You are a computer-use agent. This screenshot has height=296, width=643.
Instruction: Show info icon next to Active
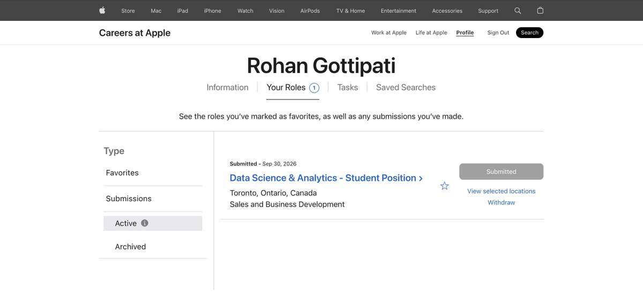pyautogui.click(x=145, y=223)
